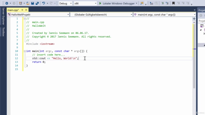Screen dimensions: 205x115
Task: Click the vertical scrollbar up arrow
Action: (194, 22)
